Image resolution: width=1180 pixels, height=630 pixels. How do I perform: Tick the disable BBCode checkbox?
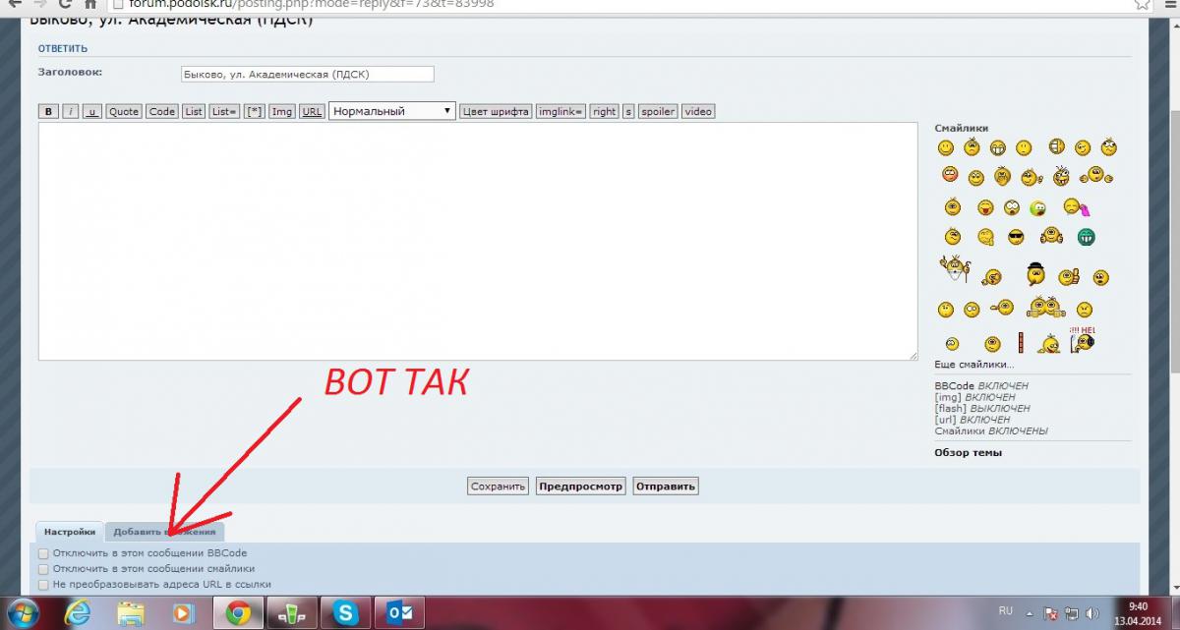[43, 553]
